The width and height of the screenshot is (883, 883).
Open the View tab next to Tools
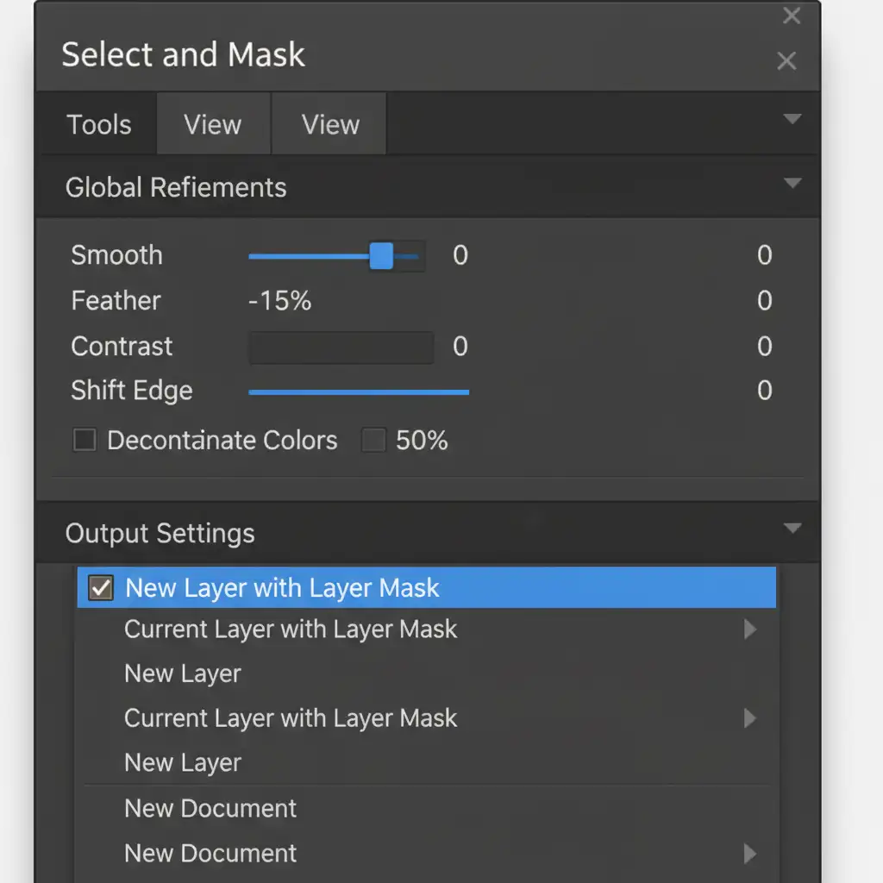(213, 125)
